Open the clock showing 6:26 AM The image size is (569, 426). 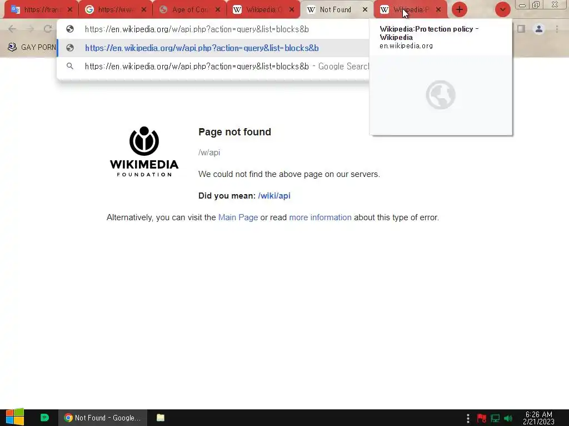(x=538, y=418)
